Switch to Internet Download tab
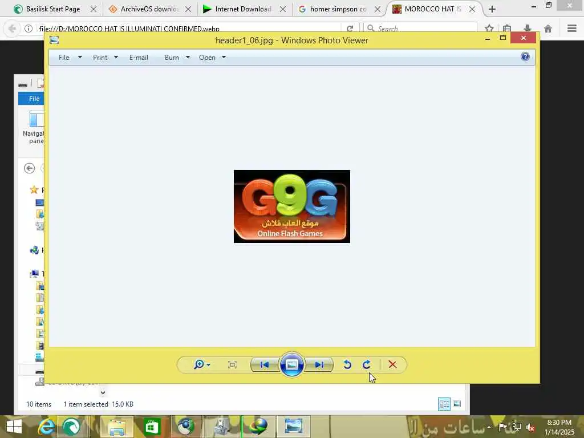The width and height of the screenshot is (584, 438). point(243,9)
